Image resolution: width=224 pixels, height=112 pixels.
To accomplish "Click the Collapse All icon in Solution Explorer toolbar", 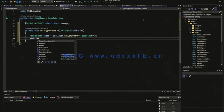I will [204, 9].
